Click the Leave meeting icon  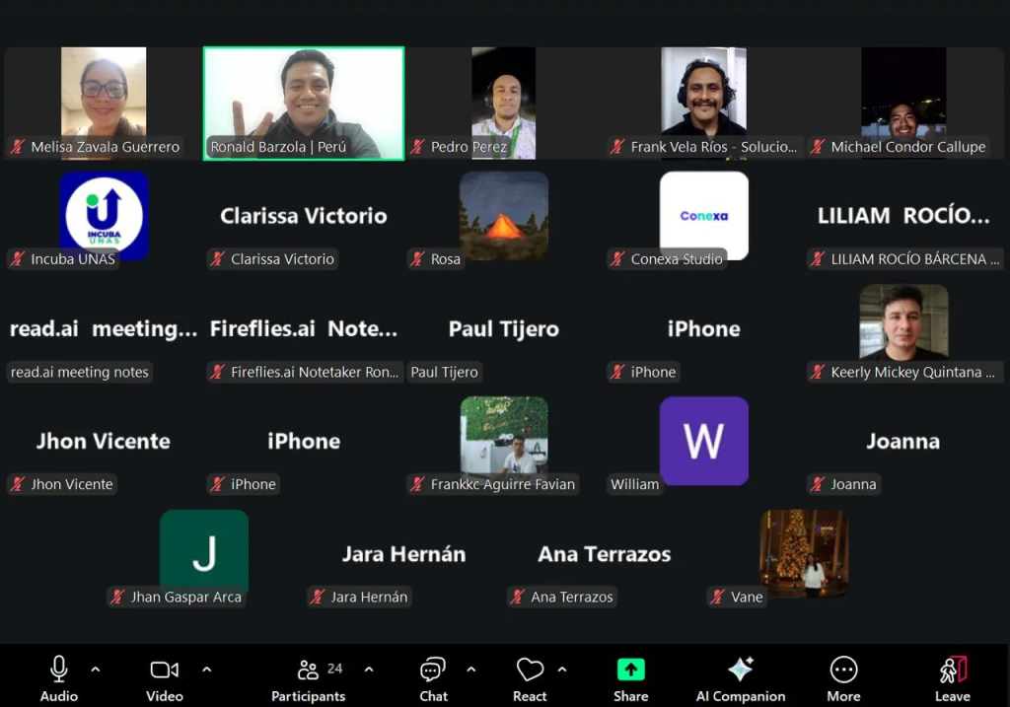[x=952, y=670]
